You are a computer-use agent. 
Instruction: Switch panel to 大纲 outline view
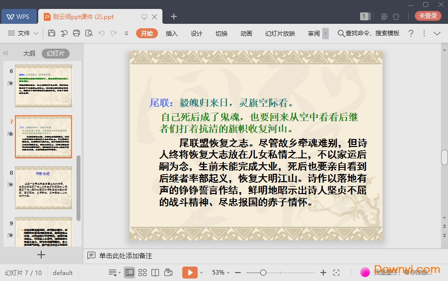[x=29, y=54]
